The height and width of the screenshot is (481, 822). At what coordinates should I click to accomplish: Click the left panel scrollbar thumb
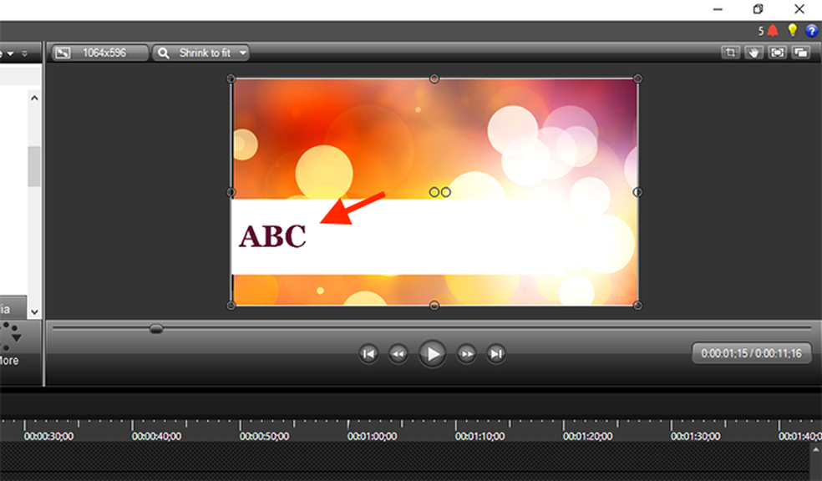pyautogui.click(x=34, y=167)
